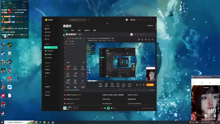The image size is (220, 124).
Task: Add a new created playlist with plus icon
Action: [55, 63]
